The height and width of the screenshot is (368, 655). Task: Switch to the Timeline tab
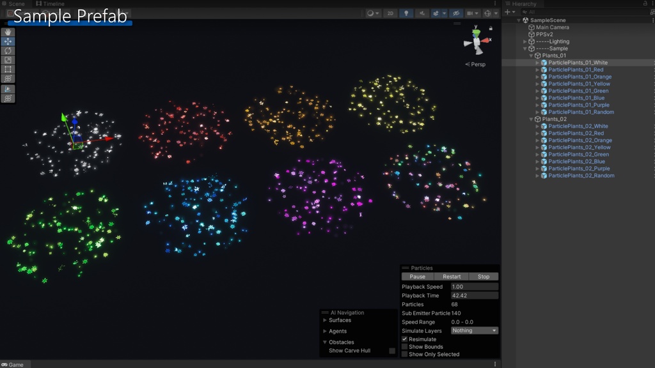(x=50, y=4)
